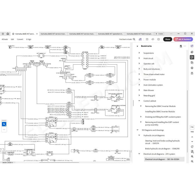Expand the Body and structures bookmark
The height and width of the screenshot is (195, 195).
(139, 69)
